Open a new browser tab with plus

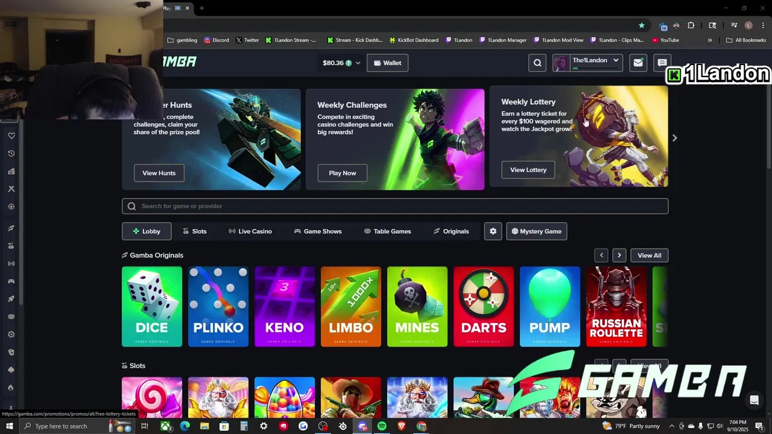(x=201, y=8)
